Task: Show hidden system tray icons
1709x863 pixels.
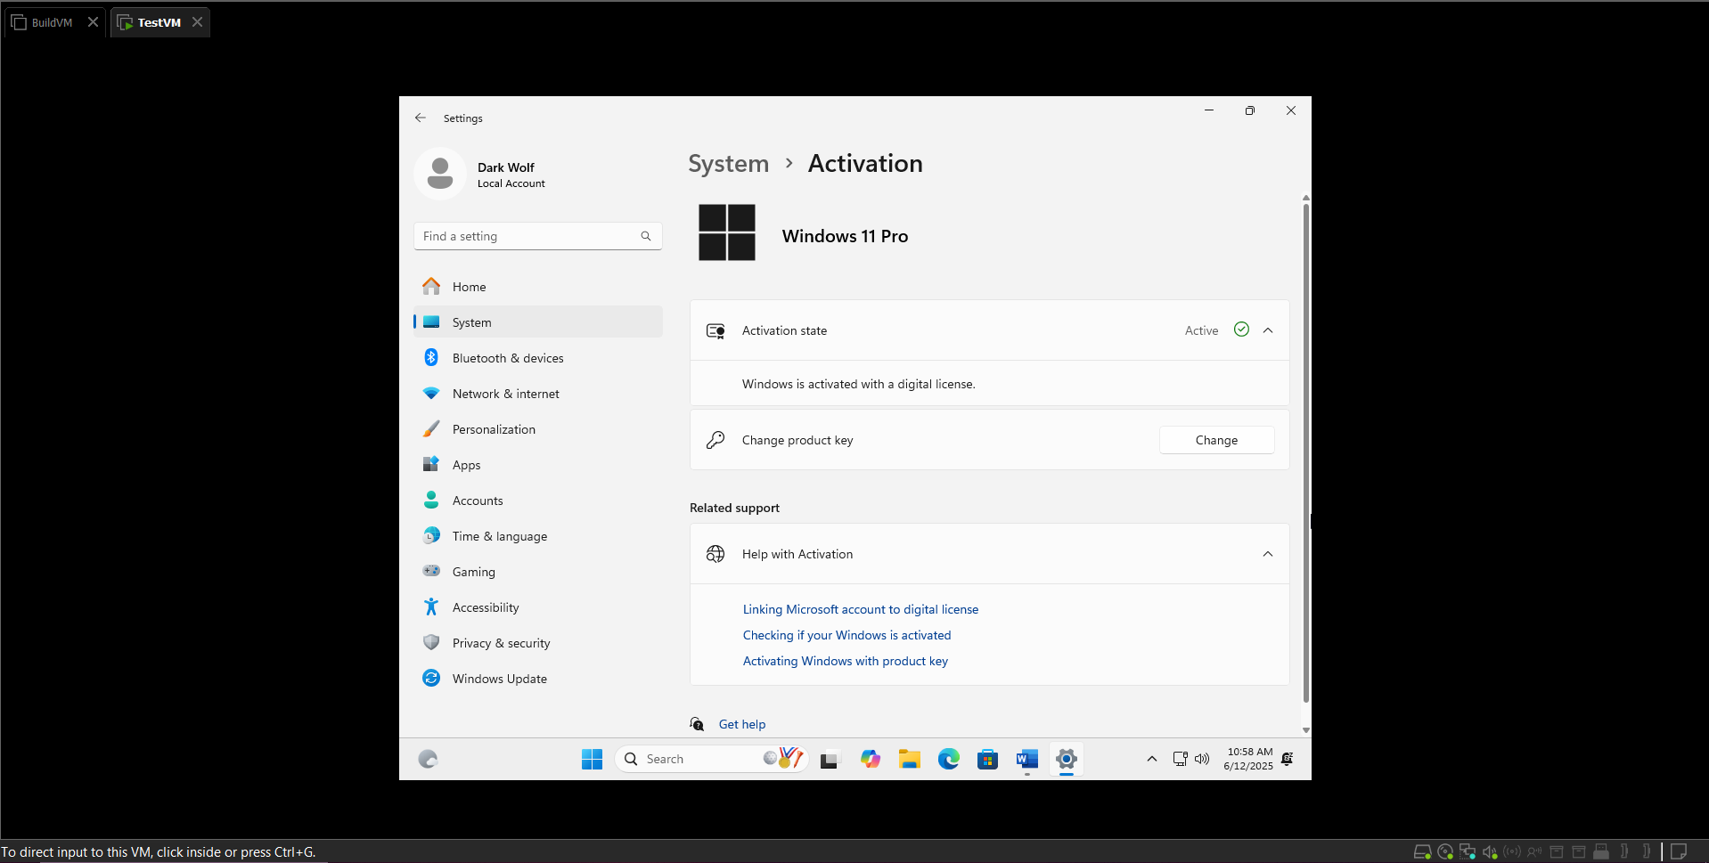Action: (1152, 759)
